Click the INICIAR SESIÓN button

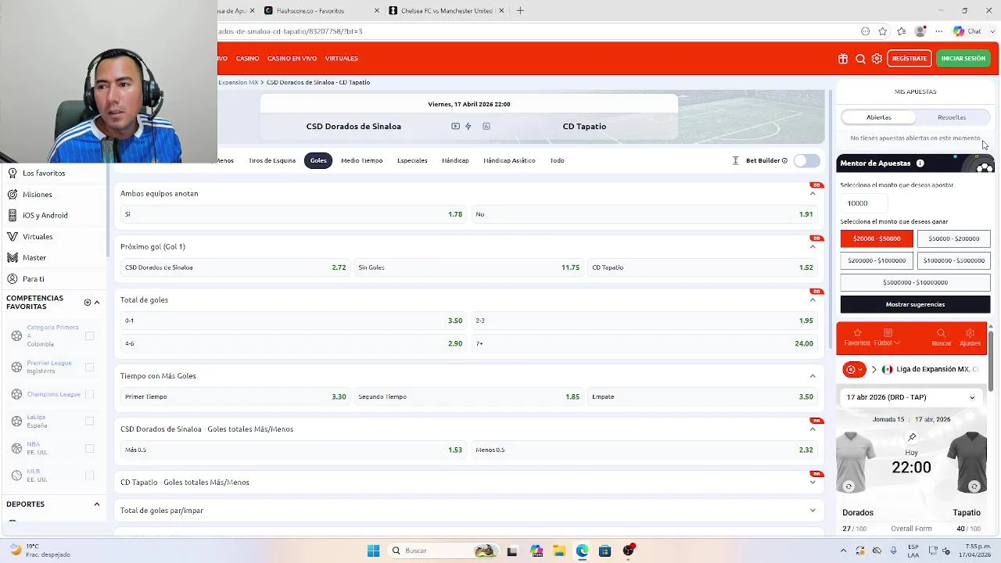(963, 59)
